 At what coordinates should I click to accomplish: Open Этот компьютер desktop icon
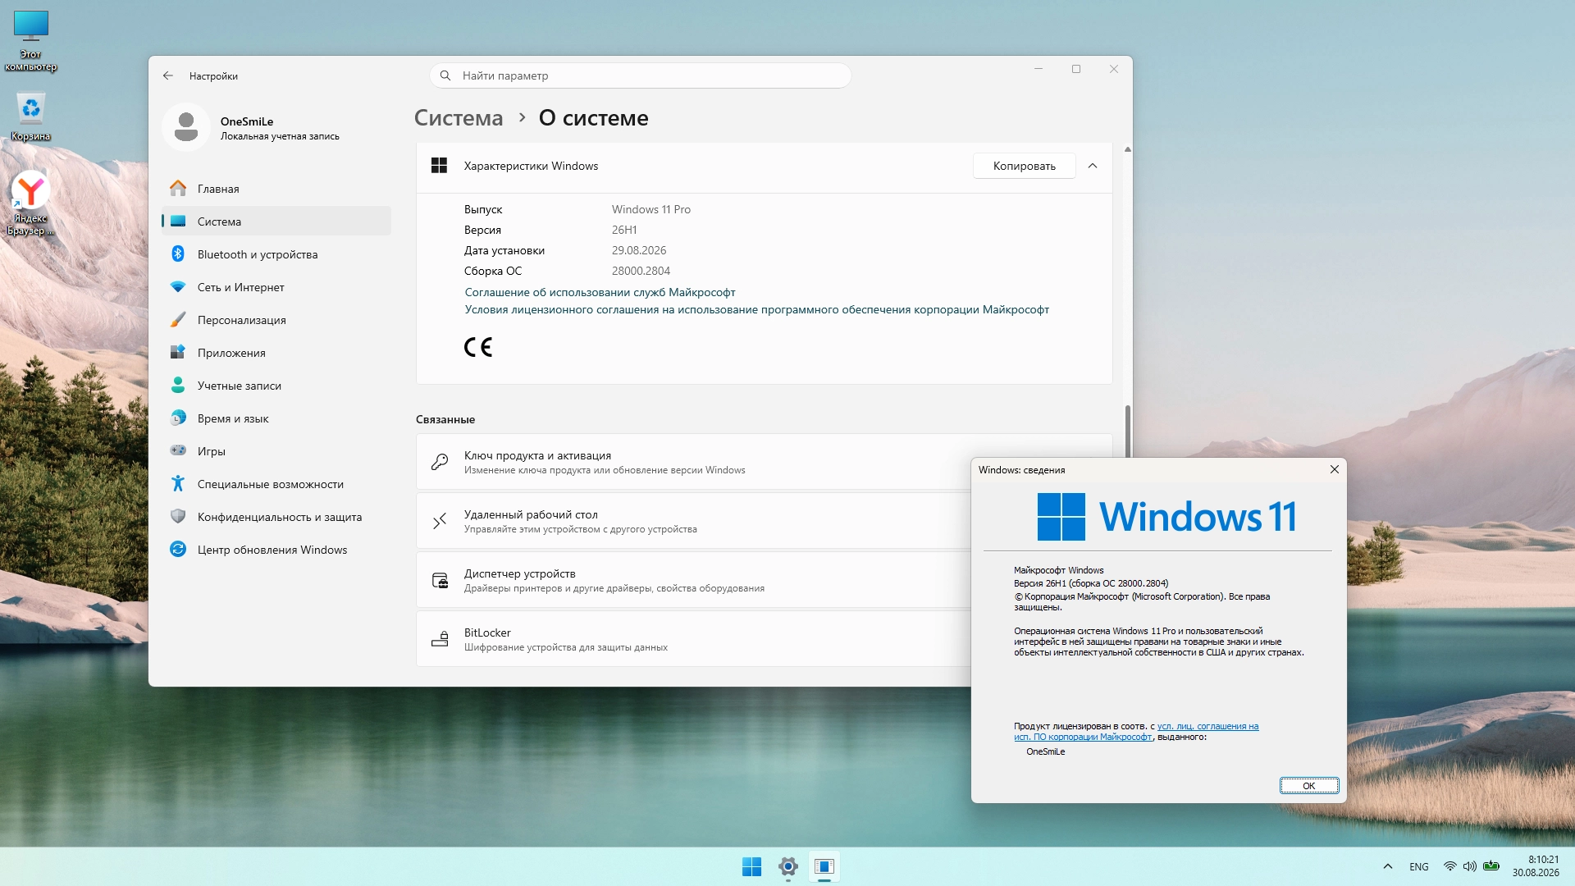[x=30, y=41]
